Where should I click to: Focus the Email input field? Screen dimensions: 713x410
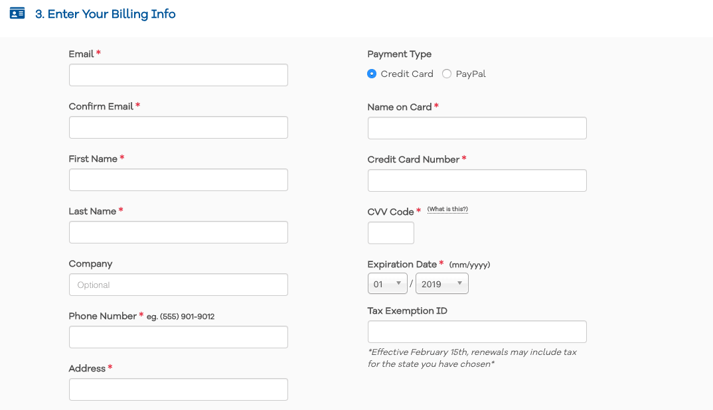pyautogui.click(x=178, y=75)
